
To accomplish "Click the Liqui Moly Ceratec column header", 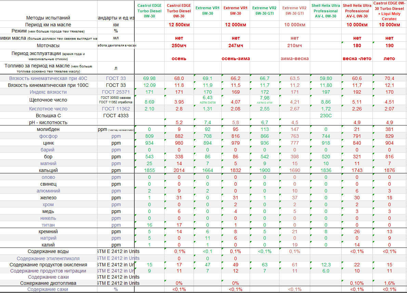I will click(x=389, y=11).
